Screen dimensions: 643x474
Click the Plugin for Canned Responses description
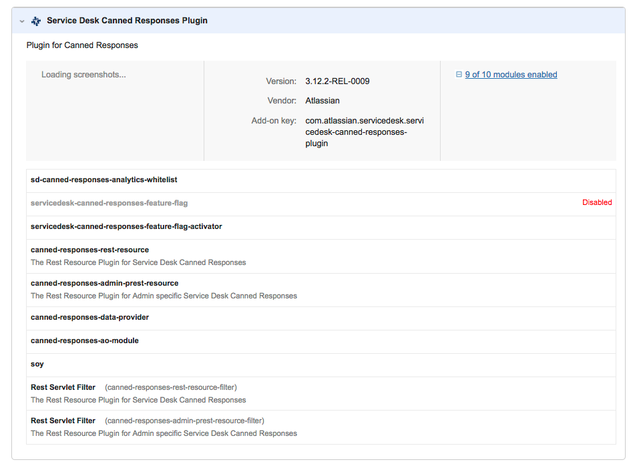pos(82,45)
